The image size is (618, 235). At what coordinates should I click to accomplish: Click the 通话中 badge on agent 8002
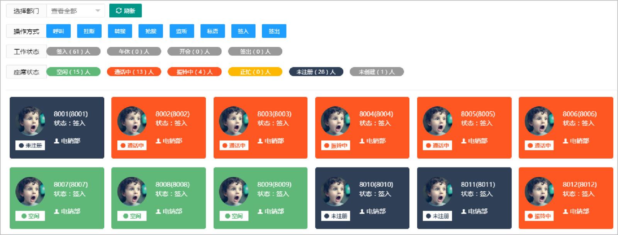tap(132, 145)
